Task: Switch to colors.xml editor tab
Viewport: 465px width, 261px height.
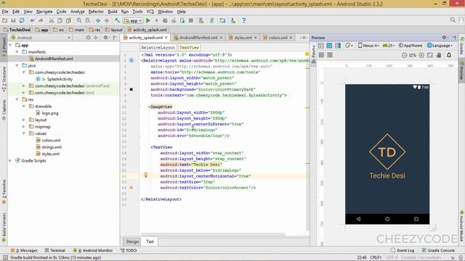Action: pyautogui.click(x=278, y=38)
